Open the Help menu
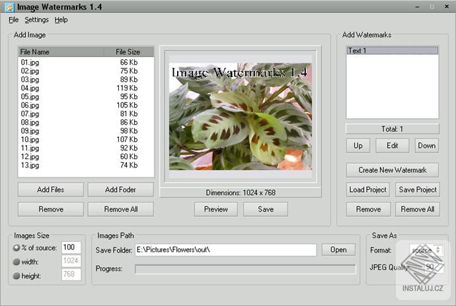This screenshot has height=306, width=456. (61, 20)
